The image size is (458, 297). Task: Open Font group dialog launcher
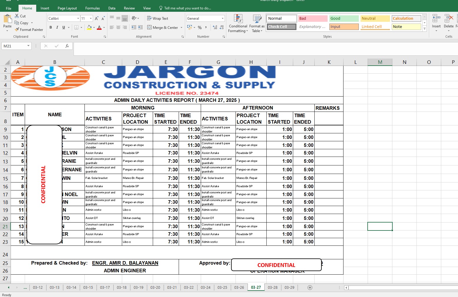point(105,36)
